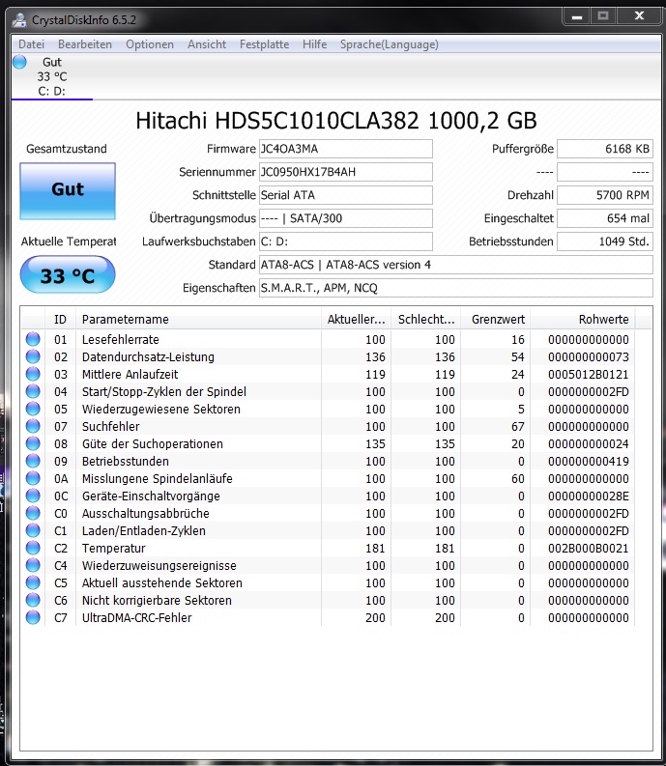Click the Seriennummer field JC0950HX17B4AH

pyautogui.click(x=346, y=172)
